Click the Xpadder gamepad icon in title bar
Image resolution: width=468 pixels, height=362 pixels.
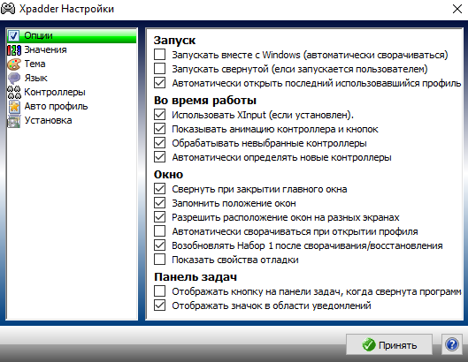8,9
